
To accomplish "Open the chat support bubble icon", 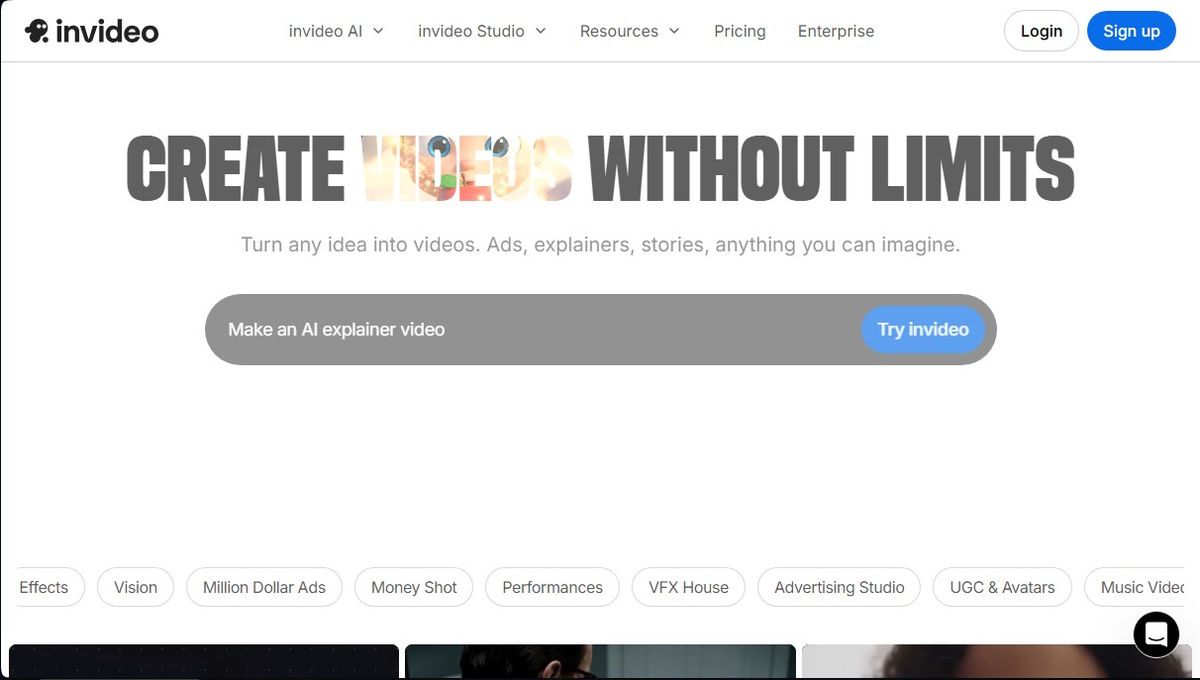I will click(x=1156, y=634).
